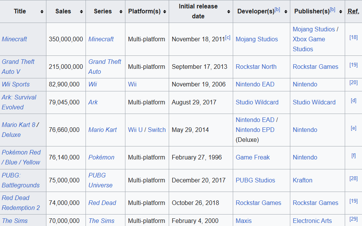Open Rockstar North developer link

[256, 67]
